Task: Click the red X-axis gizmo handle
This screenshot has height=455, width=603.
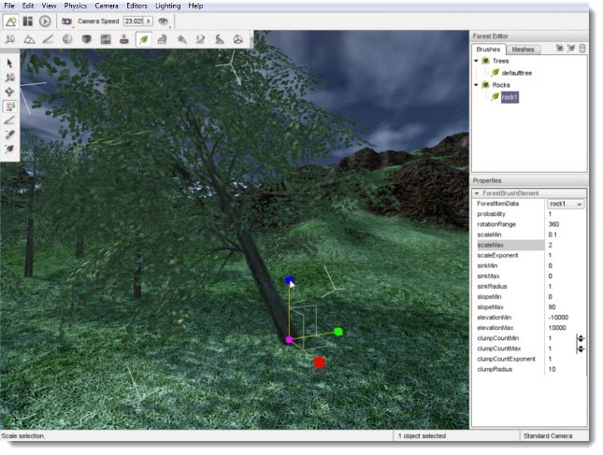Action: click(x=319, y=362)
